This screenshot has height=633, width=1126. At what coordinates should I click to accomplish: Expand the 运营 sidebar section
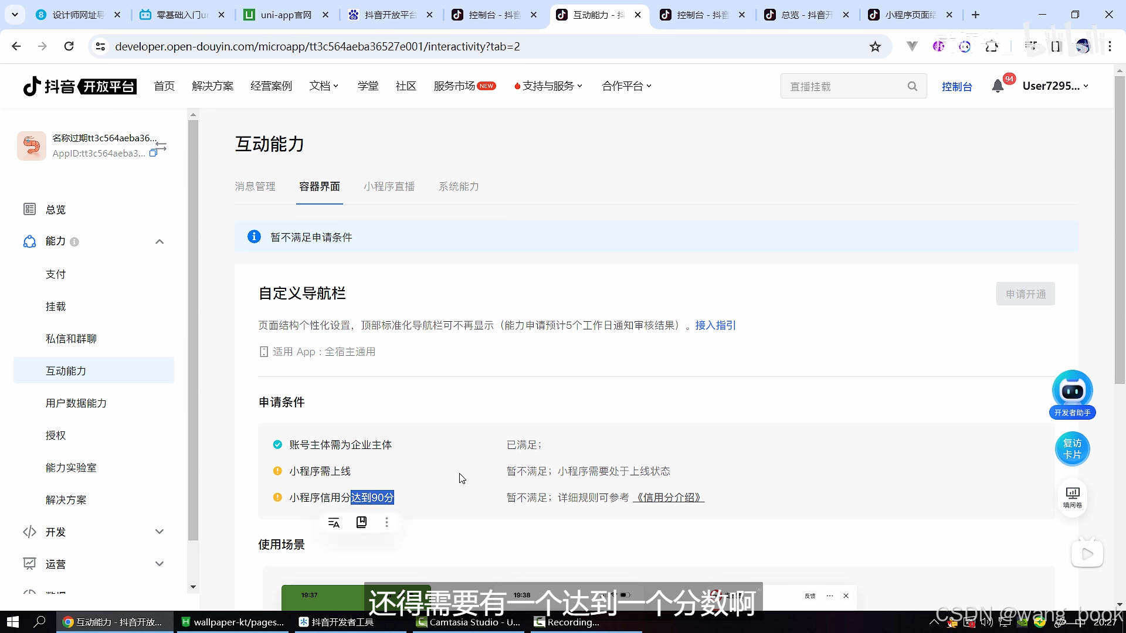coord(160,564)
